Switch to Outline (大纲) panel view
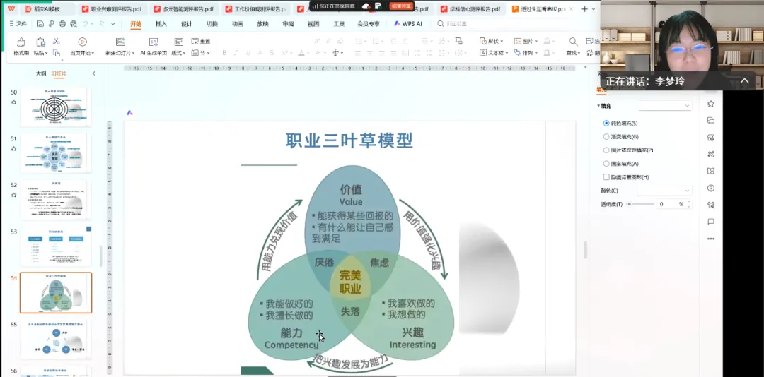The width and height of the screenshot is (764, 377). (x=41, y=73)
